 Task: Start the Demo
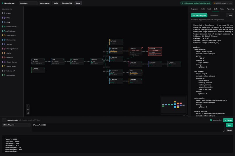click(x=228, y=120)
